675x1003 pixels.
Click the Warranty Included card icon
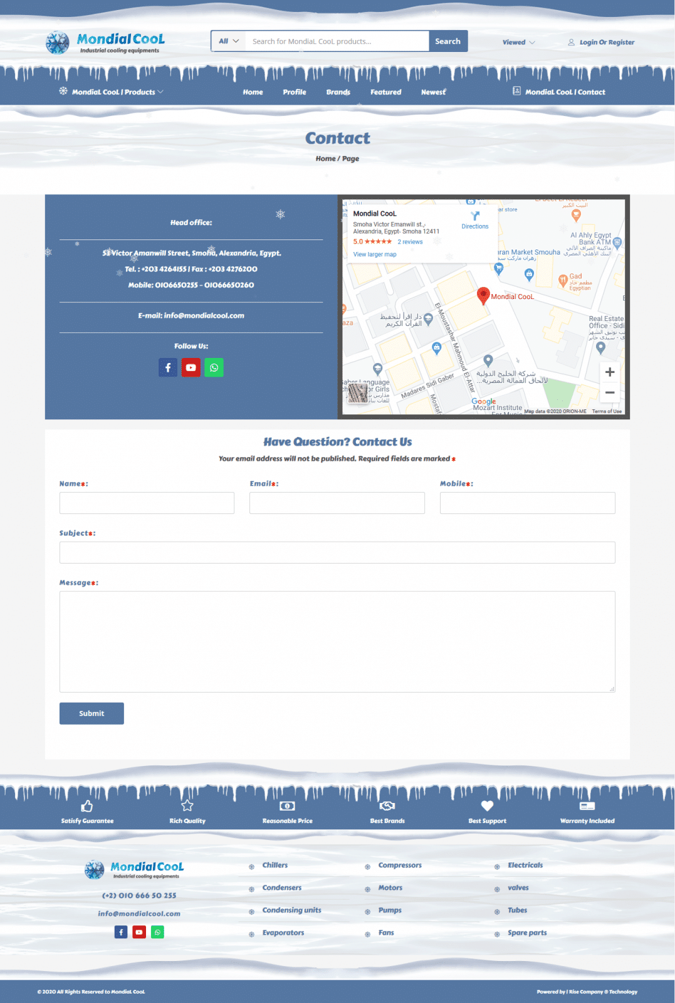click(587, 806)
